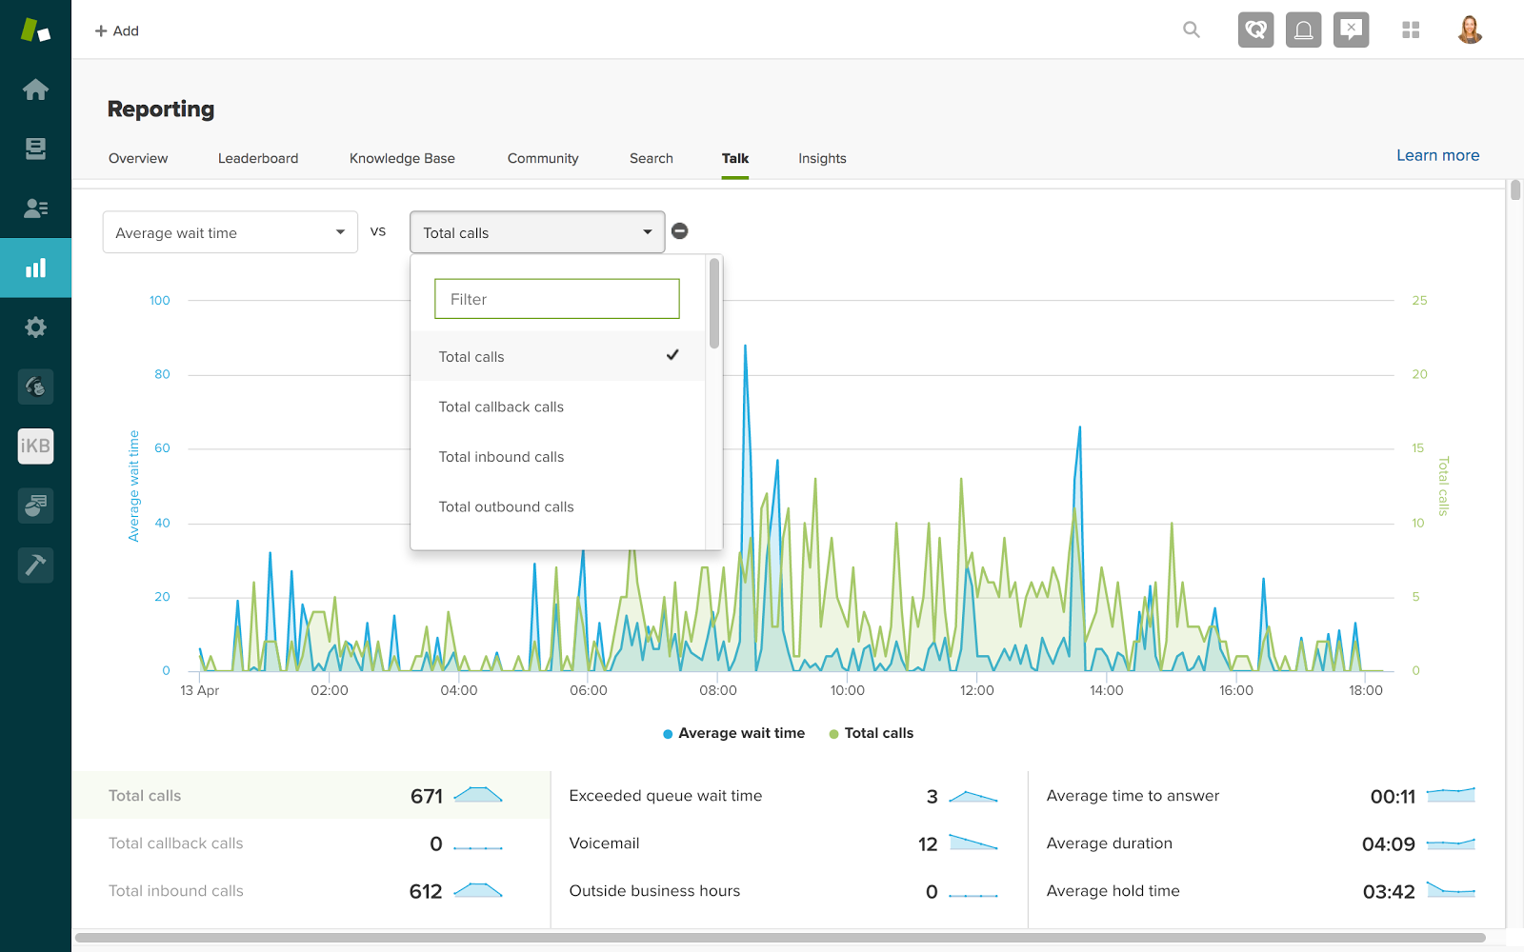Click the Filter input field
Viewport: 1524px width, 952px height.
(557, 299)
